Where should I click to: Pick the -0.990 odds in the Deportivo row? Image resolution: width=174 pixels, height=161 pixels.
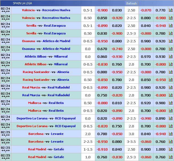pyautogui.click(x=146, y=118)
